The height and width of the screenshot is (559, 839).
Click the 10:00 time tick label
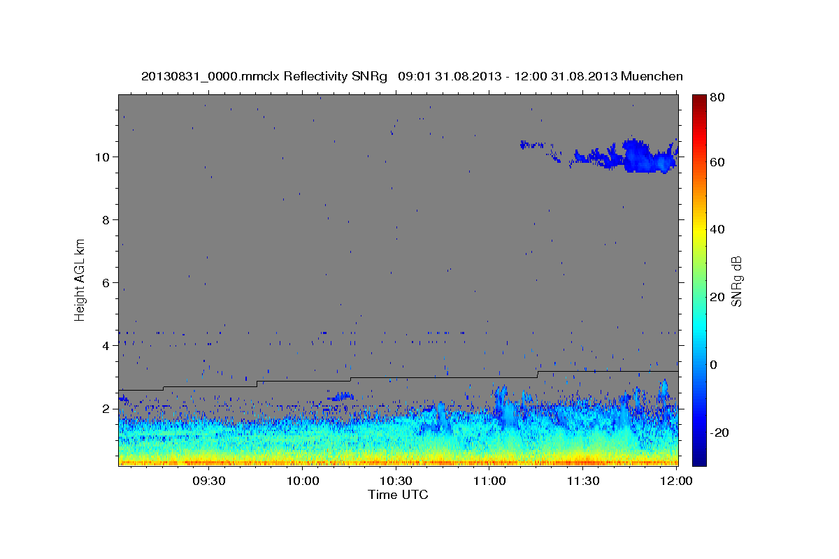coord(303,481)
